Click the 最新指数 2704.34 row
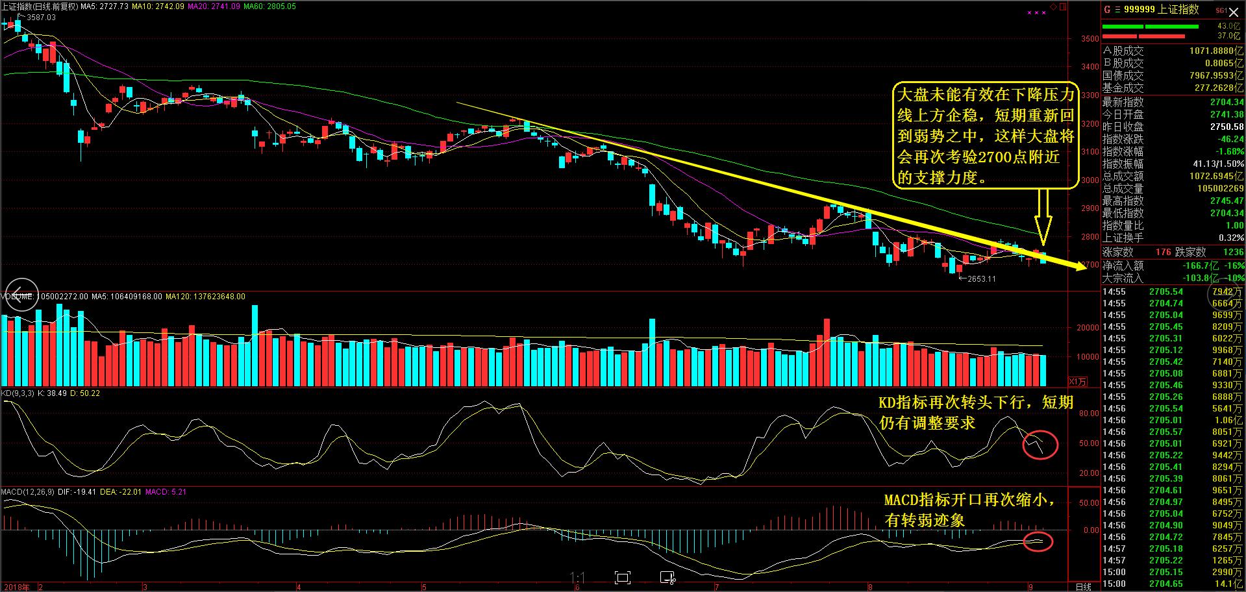 point(1173,102)
